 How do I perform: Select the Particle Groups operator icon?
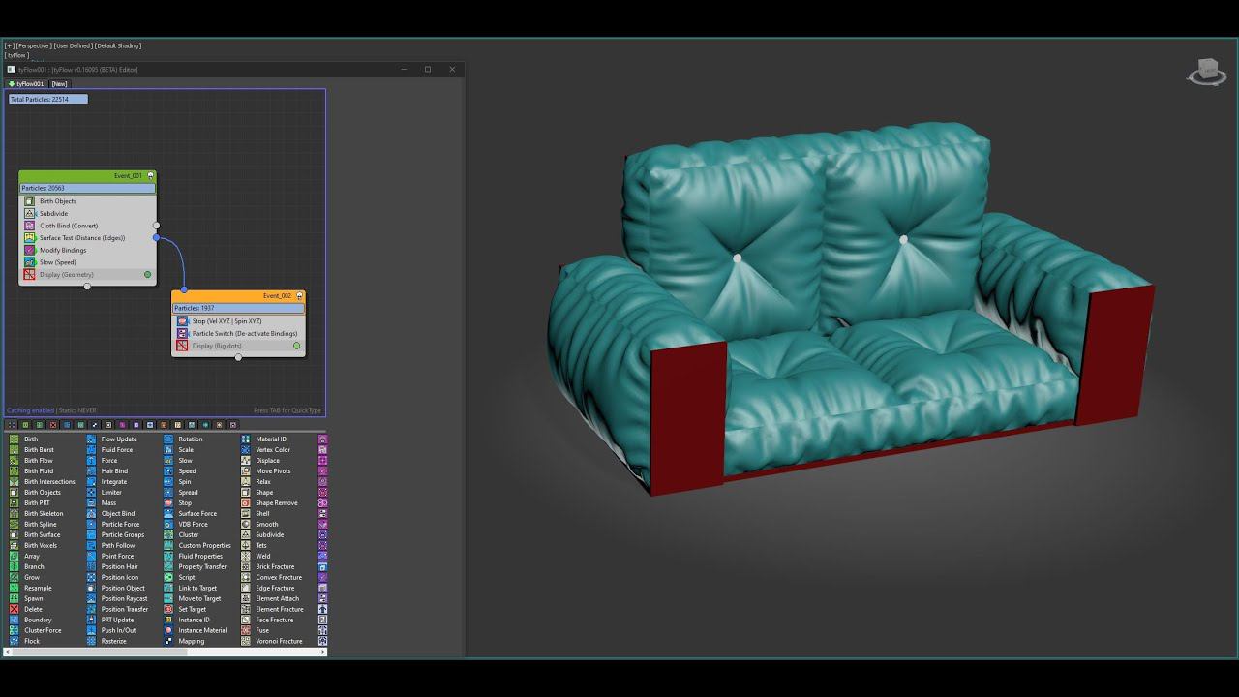pos(91,535)
